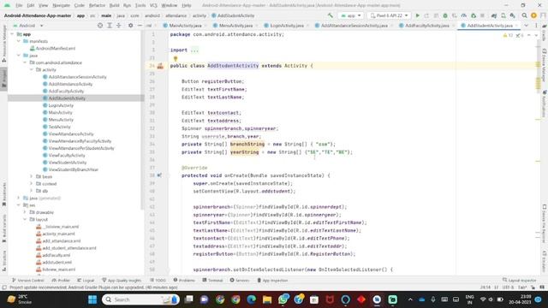Open File Explorer from taskbar
Screen dimensions: 548x308
click(267, 299)
